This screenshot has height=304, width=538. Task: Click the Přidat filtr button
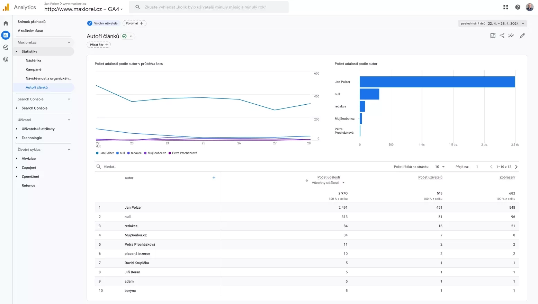coord(99,45)
